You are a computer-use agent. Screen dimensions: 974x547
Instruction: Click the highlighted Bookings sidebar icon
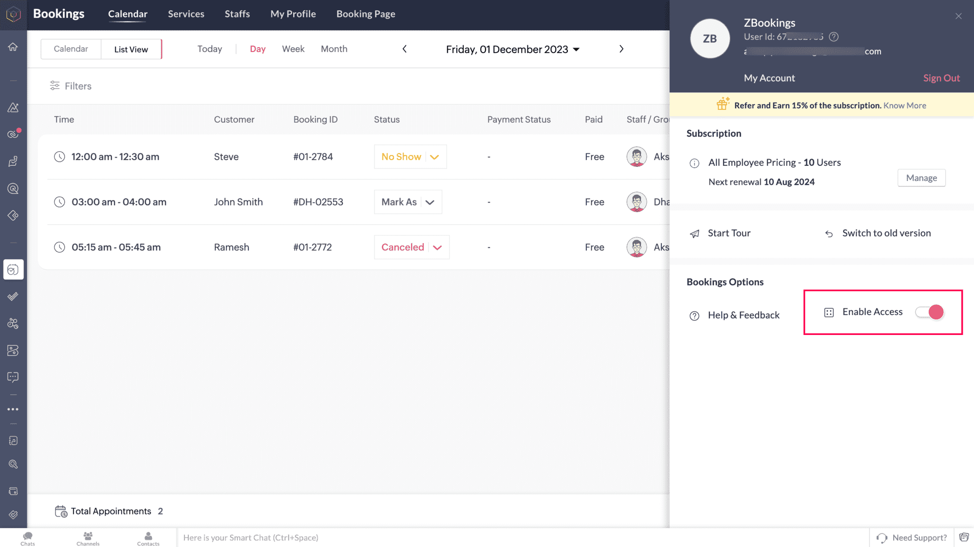pos(13,269)
